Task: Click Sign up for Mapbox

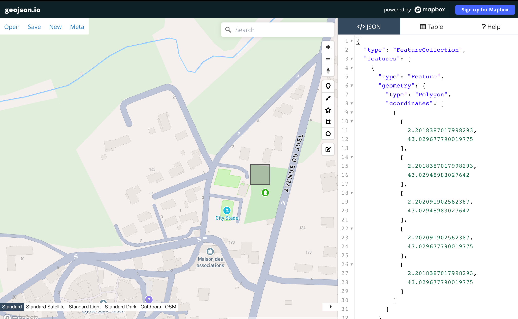Action: (x=485, y=10)
